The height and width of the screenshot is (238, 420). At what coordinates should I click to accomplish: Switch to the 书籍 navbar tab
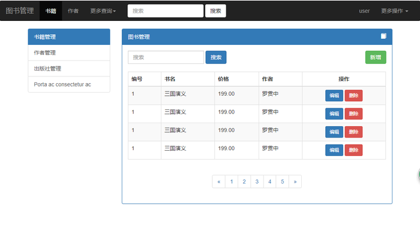(x=50, y=11)
